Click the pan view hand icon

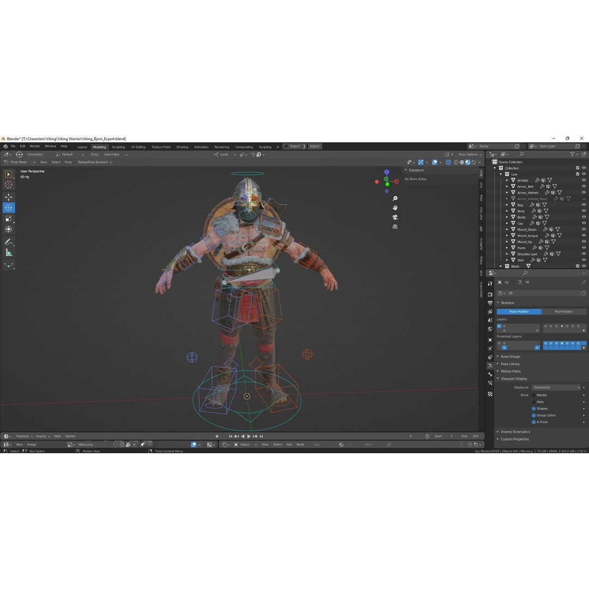pyautogui.click(x=395, y=208)
